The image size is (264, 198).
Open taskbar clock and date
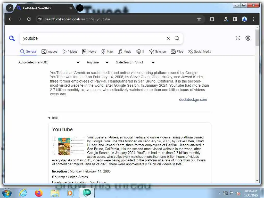pyautogui.click(x=251, y=193)
